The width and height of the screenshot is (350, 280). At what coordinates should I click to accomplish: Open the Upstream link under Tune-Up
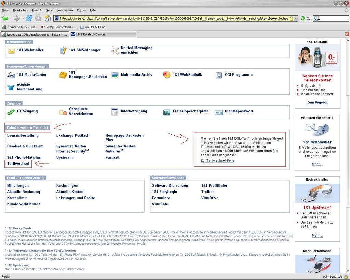[x=65, y=157]
